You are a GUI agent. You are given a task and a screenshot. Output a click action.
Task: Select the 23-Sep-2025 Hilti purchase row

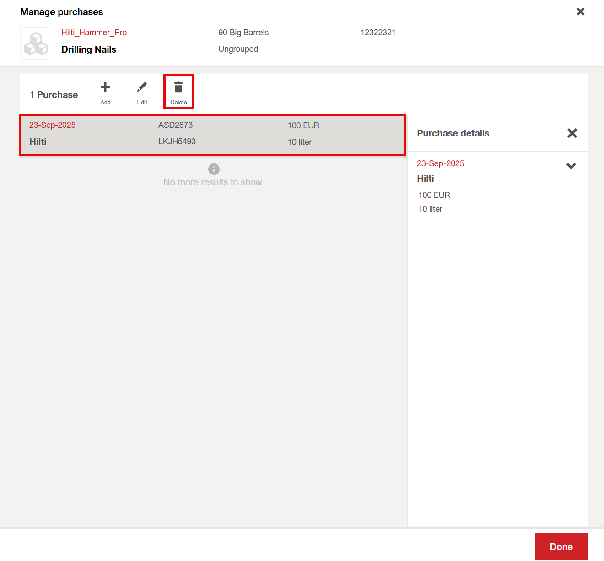pyautogui.click(x=212, y=135)
